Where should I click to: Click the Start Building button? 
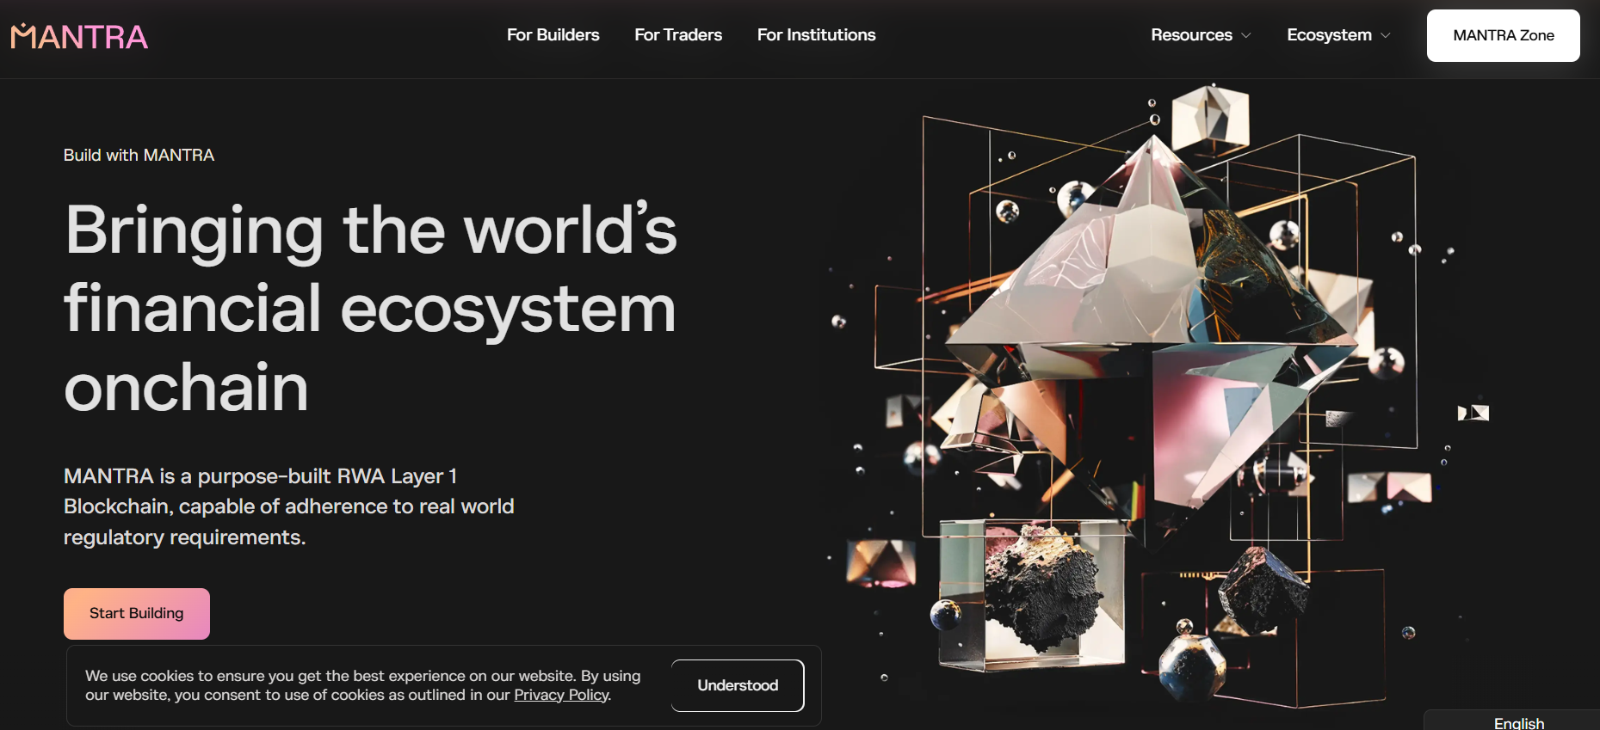(x=137, y=613)
